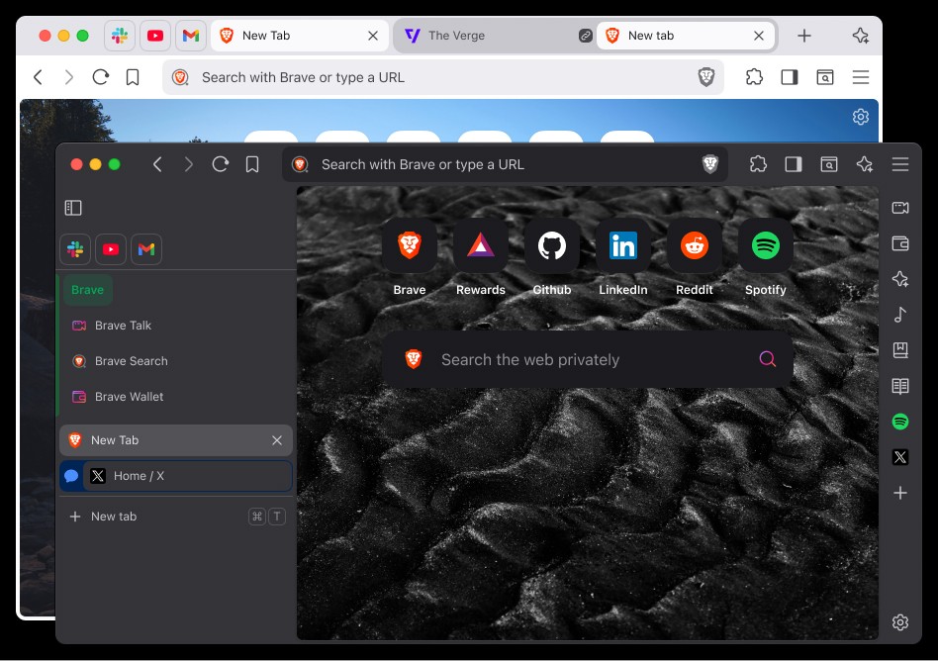Go forward in the back window
Image resolution: width=938 pixels, height=661 pixels.
pyautogui.click(x=69, y=77)
